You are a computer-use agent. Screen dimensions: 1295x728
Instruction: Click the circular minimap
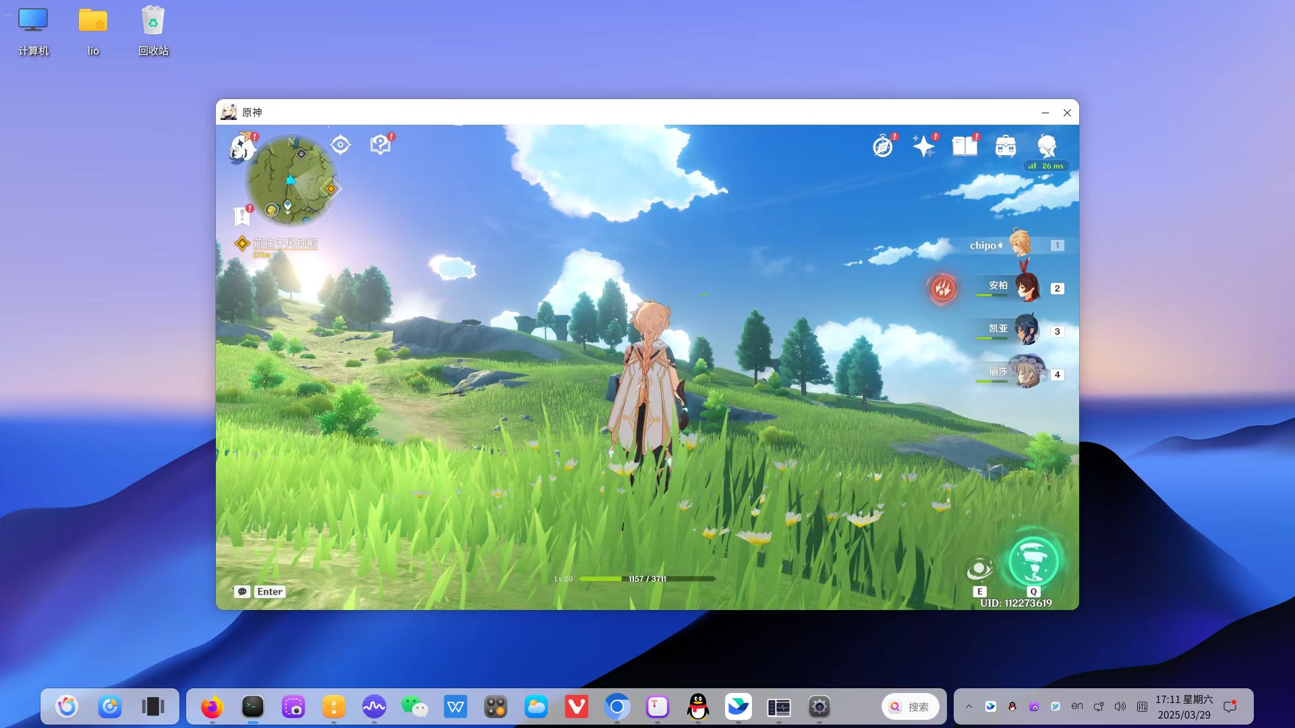point(291,179)
